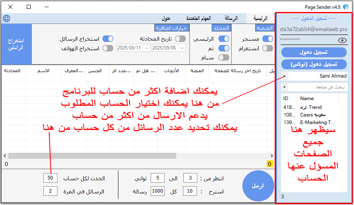This screenshot has width=354, height=205.
Task: Open the حول tab
Action: 166,18
